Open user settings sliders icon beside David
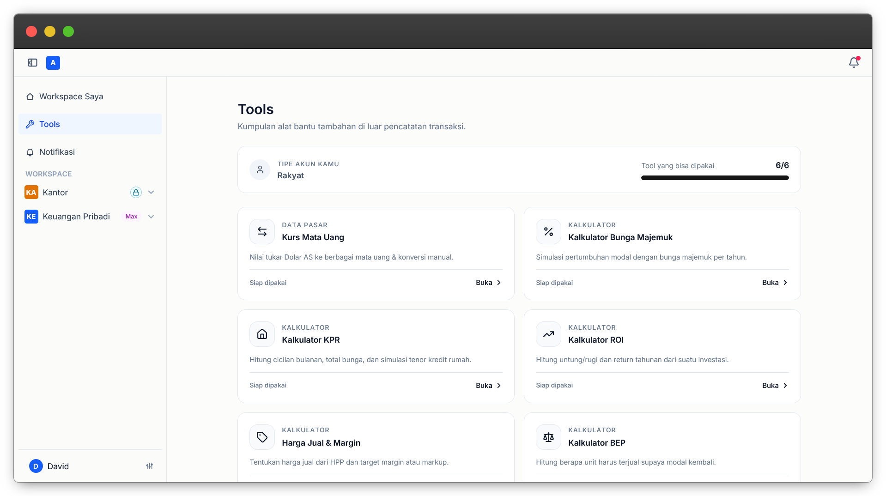886x496 pixels. [150, 466]
